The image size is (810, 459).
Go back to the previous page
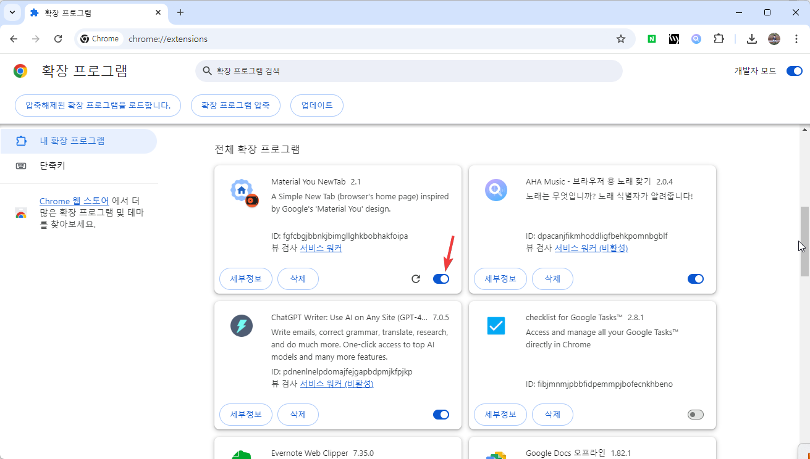(x=14, y=39)
